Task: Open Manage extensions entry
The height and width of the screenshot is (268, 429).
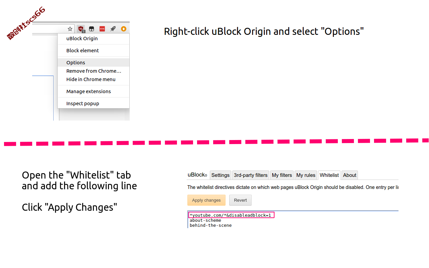Action: click(x=94, y=91)
